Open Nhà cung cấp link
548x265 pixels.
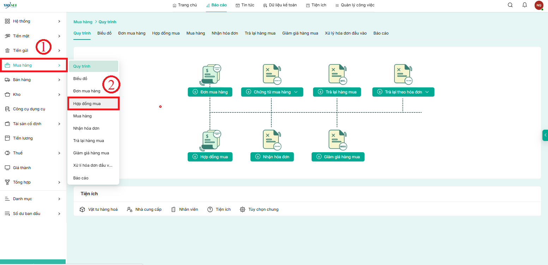(144, 209)
